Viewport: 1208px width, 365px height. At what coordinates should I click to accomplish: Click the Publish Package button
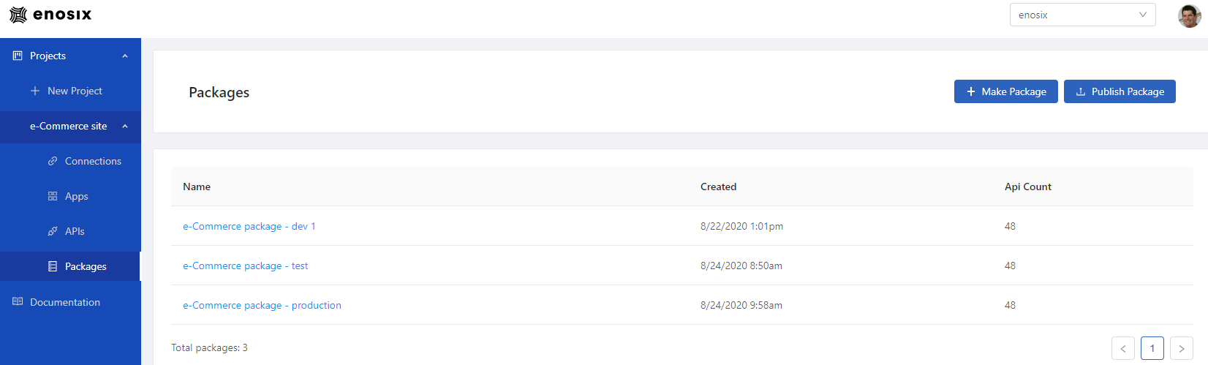tap(1120, 91)
